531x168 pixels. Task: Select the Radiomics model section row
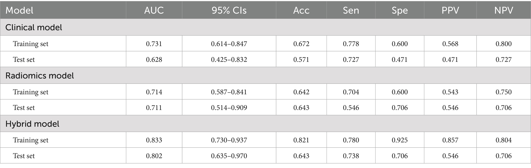[x=40, y=76]
